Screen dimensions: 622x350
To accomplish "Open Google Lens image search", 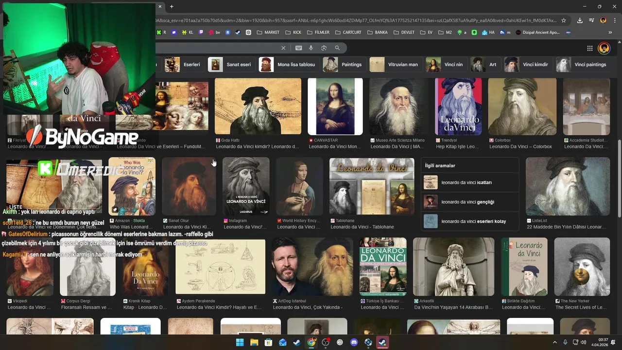I will coord(324,48).
